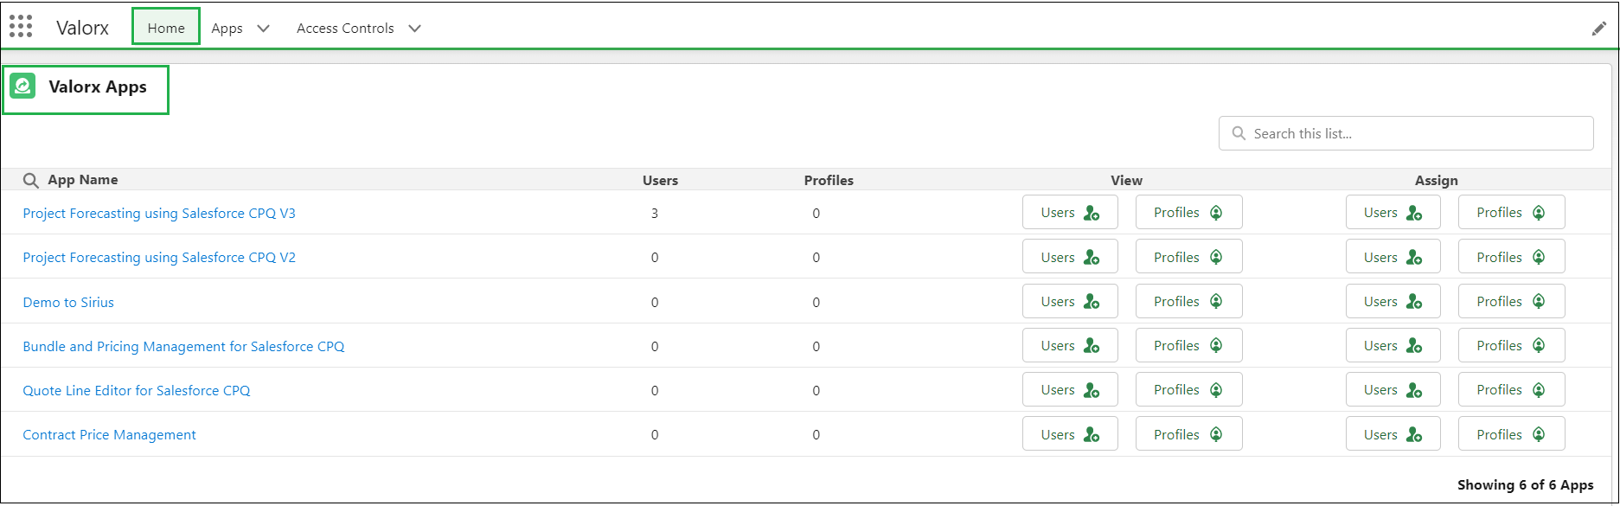Open Project Forecasting using Salesforce CPQ V2
Screen dimensions: 1620x506
click(x=159, y=257)
